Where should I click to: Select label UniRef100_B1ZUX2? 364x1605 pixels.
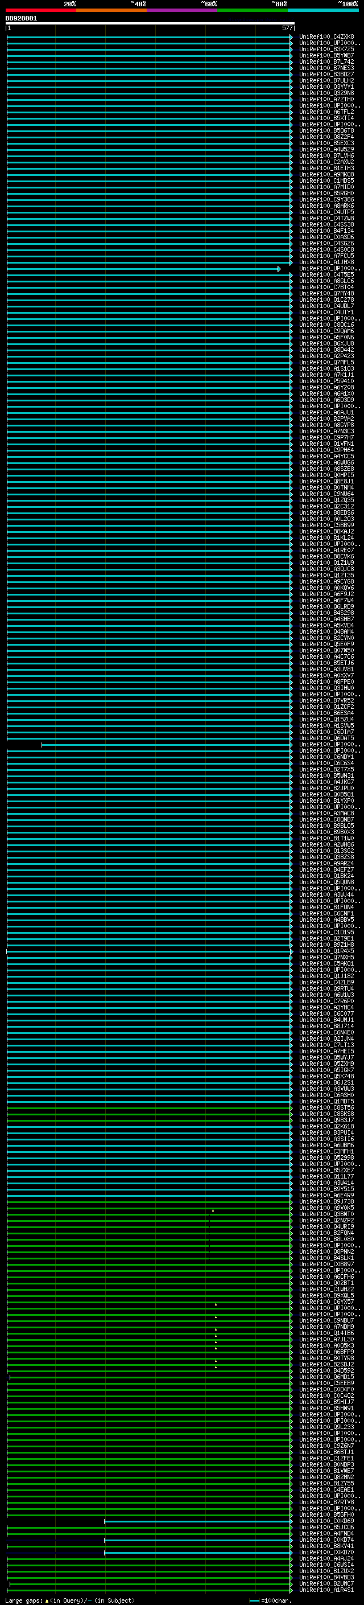coord(326,1571)
